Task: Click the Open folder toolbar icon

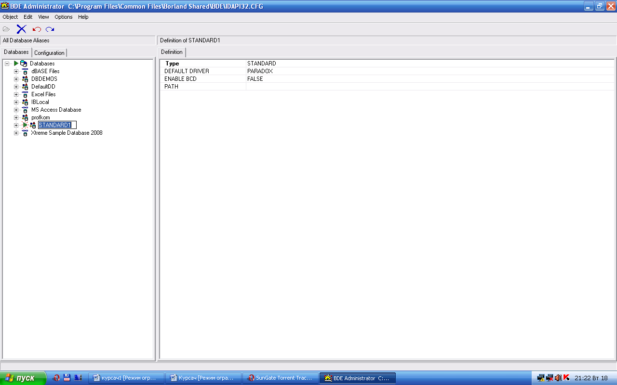Action: tap(6, 29)
